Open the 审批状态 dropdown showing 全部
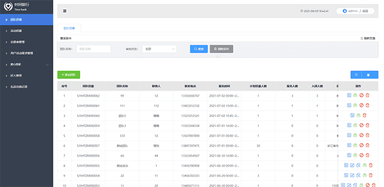 click(159, 49)
